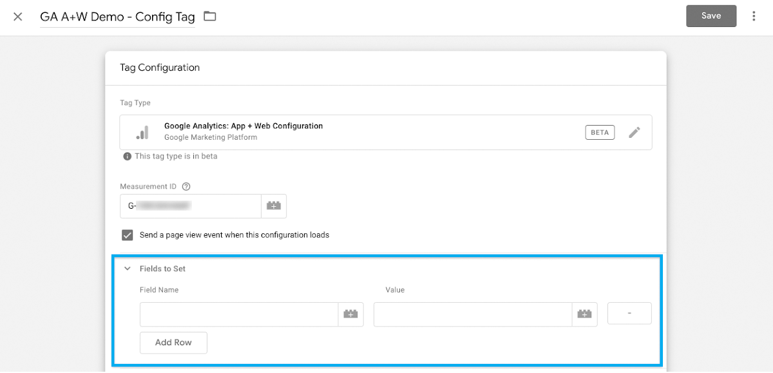Click the Measurement ID help question mark
Image resolution: width=773 pixels, height=373 pixels.
click(186, 187)
